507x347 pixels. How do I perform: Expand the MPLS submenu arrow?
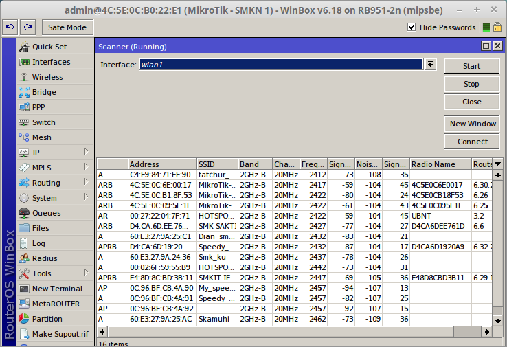click(86, 166)
